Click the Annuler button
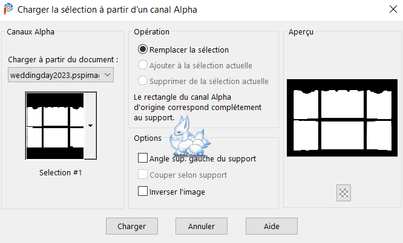Viewport: 403px width, 243px height. [x=201, y=226]
